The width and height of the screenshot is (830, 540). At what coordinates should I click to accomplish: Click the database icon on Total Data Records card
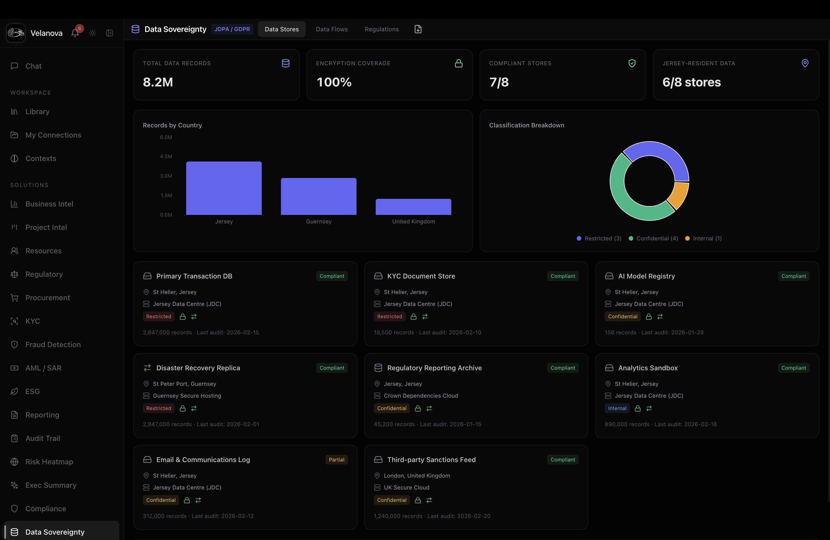point(285,63)
